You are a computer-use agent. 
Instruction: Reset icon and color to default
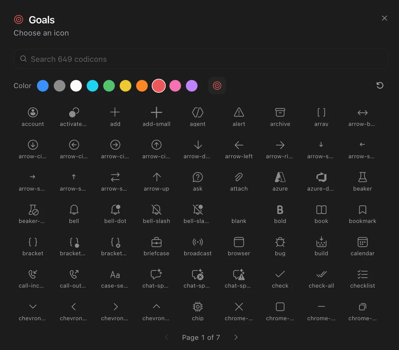[380, 86]
